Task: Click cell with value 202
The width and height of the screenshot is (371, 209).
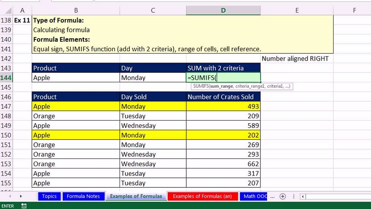Action: [223, 135]
